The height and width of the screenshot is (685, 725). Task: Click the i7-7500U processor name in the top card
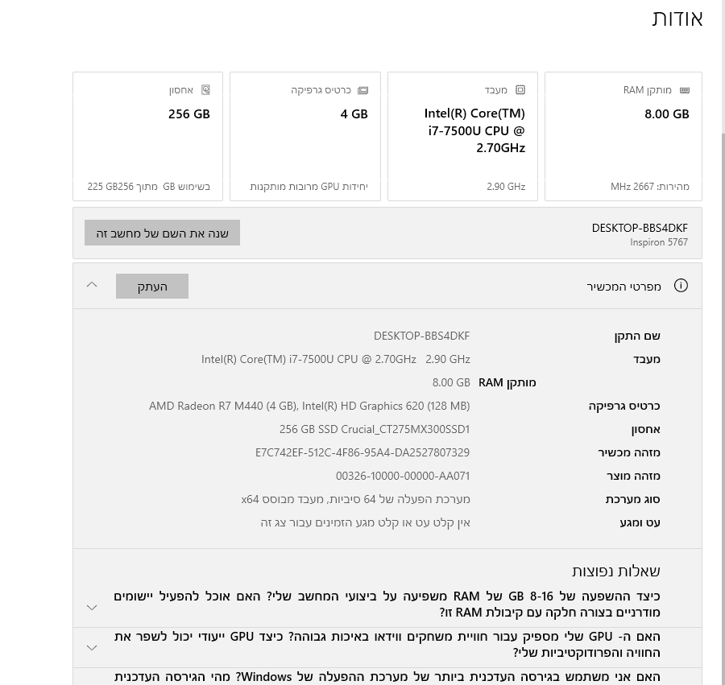pyautogui.click(x=475, y=130)
